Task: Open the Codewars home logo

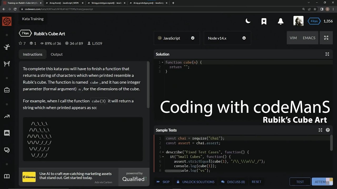Action: pyautogui.click(x=7, y=21)
